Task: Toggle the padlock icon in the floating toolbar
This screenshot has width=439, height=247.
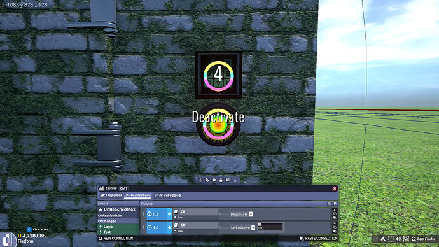Action: pyautogui.click(x=221, y=180)
